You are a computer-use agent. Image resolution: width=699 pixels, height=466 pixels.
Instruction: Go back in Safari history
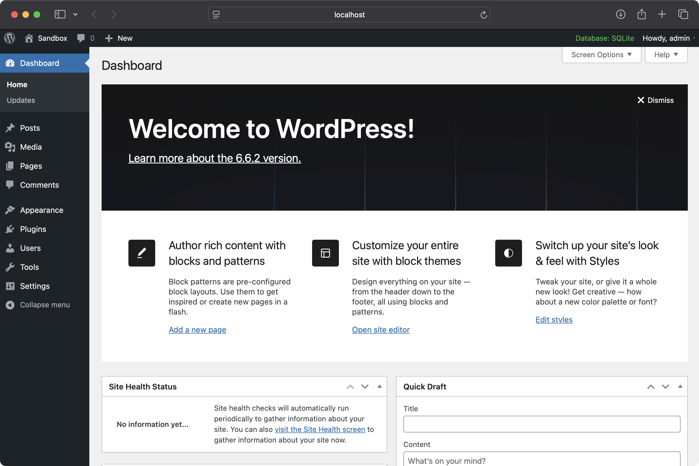tap(94, 14)
